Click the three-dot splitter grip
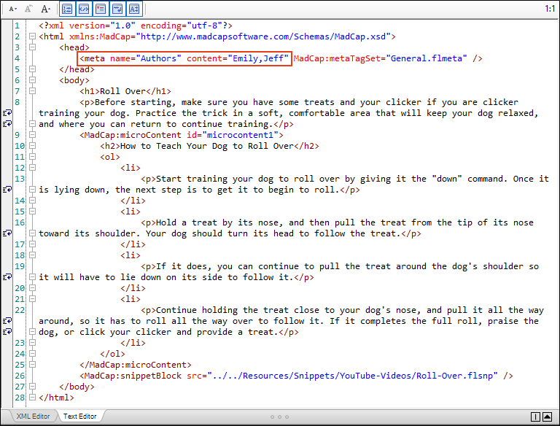This screenshot has width=560, height=426. 279,417
